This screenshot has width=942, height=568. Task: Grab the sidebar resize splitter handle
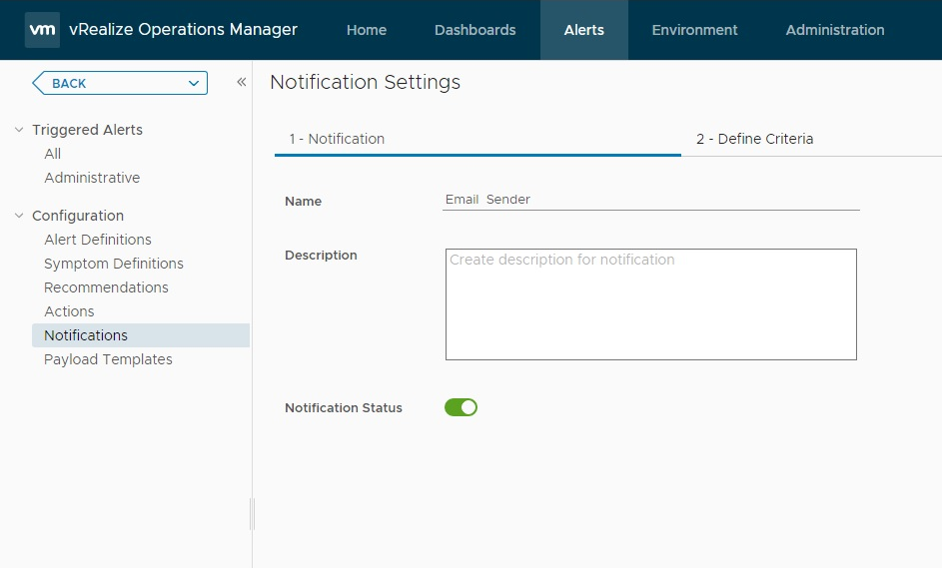point(252,514)
